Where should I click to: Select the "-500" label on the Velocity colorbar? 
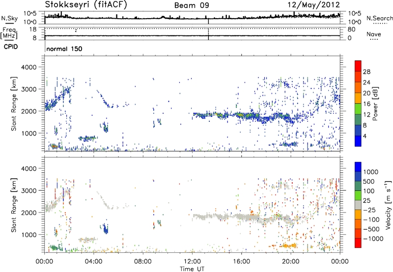[x=371, y=229]
